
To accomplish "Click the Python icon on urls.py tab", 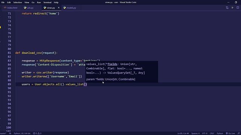I will 25,7.
